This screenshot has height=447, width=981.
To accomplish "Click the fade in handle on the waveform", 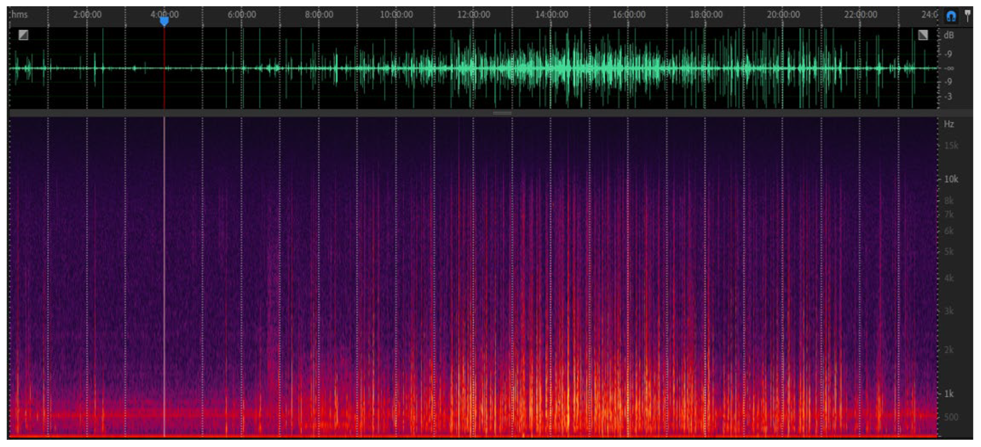I will [23, 35].
